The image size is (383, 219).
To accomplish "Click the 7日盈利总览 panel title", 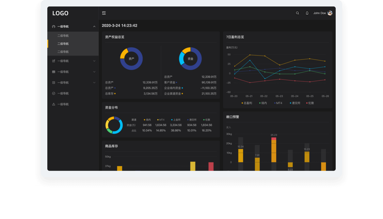I will tap(235, 37).
